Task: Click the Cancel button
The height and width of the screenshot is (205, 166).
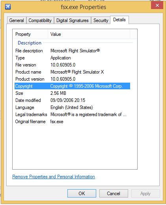Action: coord(114,193)
